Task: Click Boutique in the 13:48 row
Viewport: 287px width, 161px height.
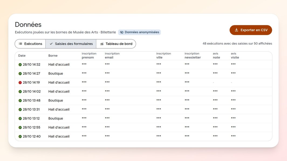Action: point(56,101)
